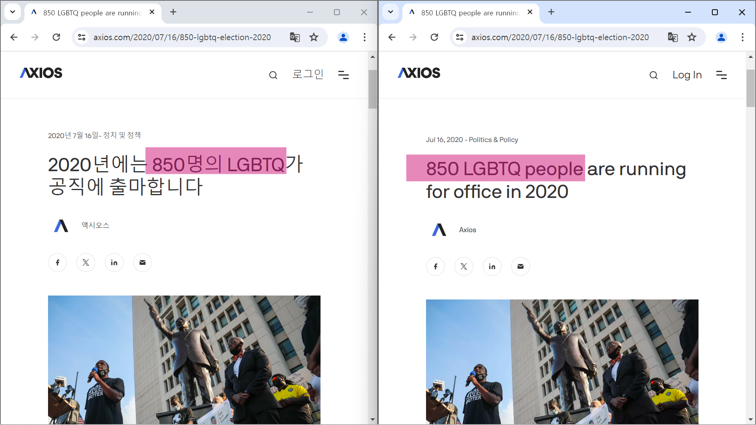This screenshot has height=425, width=756.
Task: Click translate icon in right window address bar
Action: pos(673,37)
